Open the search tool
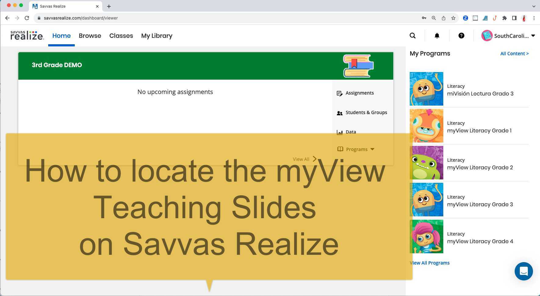The image size is (540, 296). tap(412, 36)
